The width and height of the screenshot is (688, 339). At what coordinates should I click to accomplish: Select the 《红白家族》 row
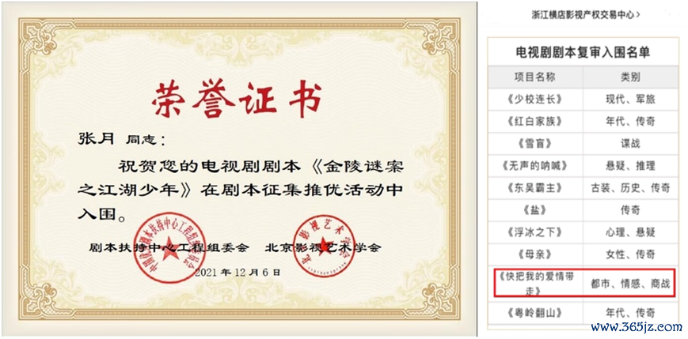[x=583, y=122]
